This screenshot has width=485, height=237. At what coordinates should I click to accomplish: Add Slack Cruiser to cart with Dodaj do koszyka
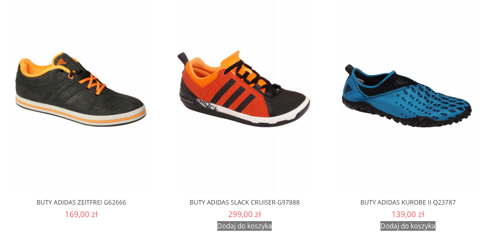(x=244, y=226)
